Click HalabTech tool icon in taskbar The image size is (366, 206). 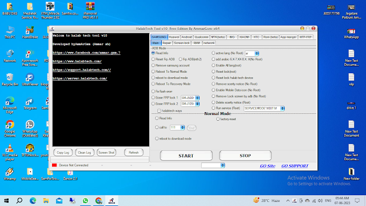pos(112,201)
